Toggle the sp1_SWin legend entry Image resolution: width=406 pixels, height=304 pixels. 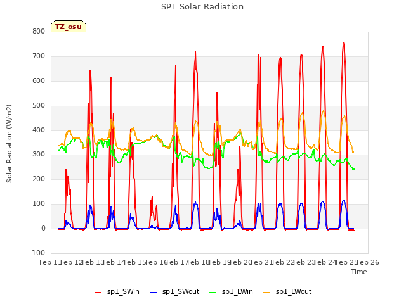click(117, 292)
